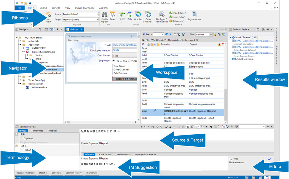The width and height of the screenshot is (289, 179).
Task: Open the Other Formats export options
Action: [x=148, y=17]
